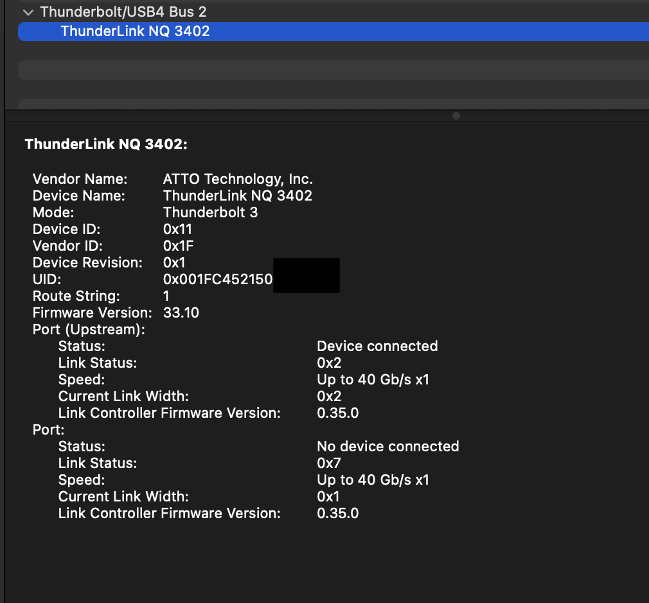The image size is (649, 603).
Task: Select the ThunderLink NQ 3402 row
Action: [x=333, y=32]
